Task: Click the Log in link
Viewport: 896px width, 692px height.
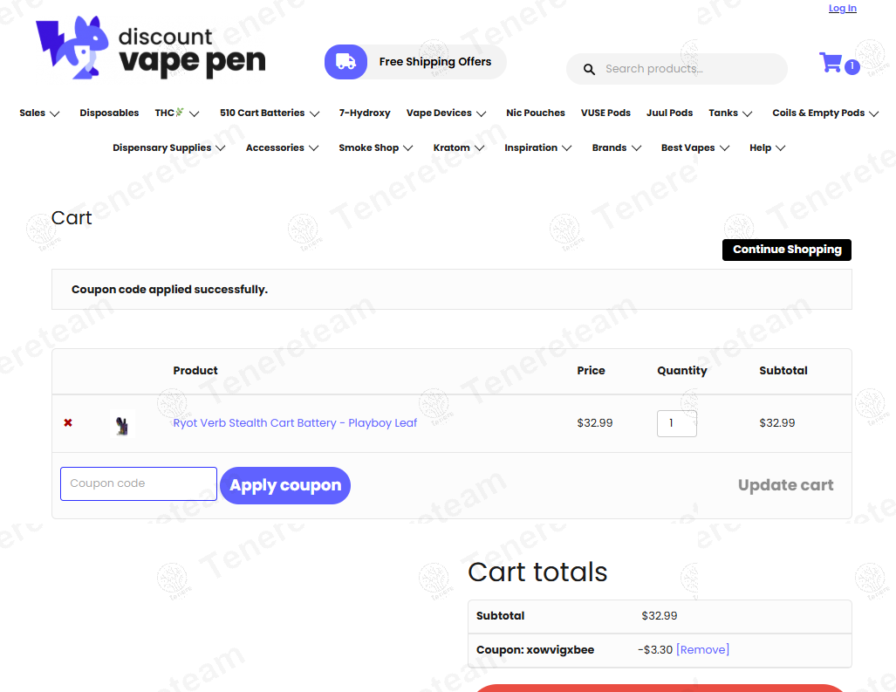Action: coord(842,8)
